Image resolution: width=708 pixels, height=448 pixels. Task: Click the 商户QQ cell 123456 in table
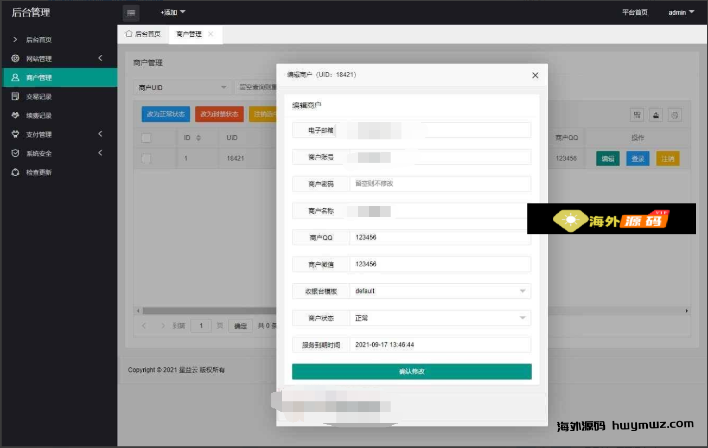click(566, 159)
